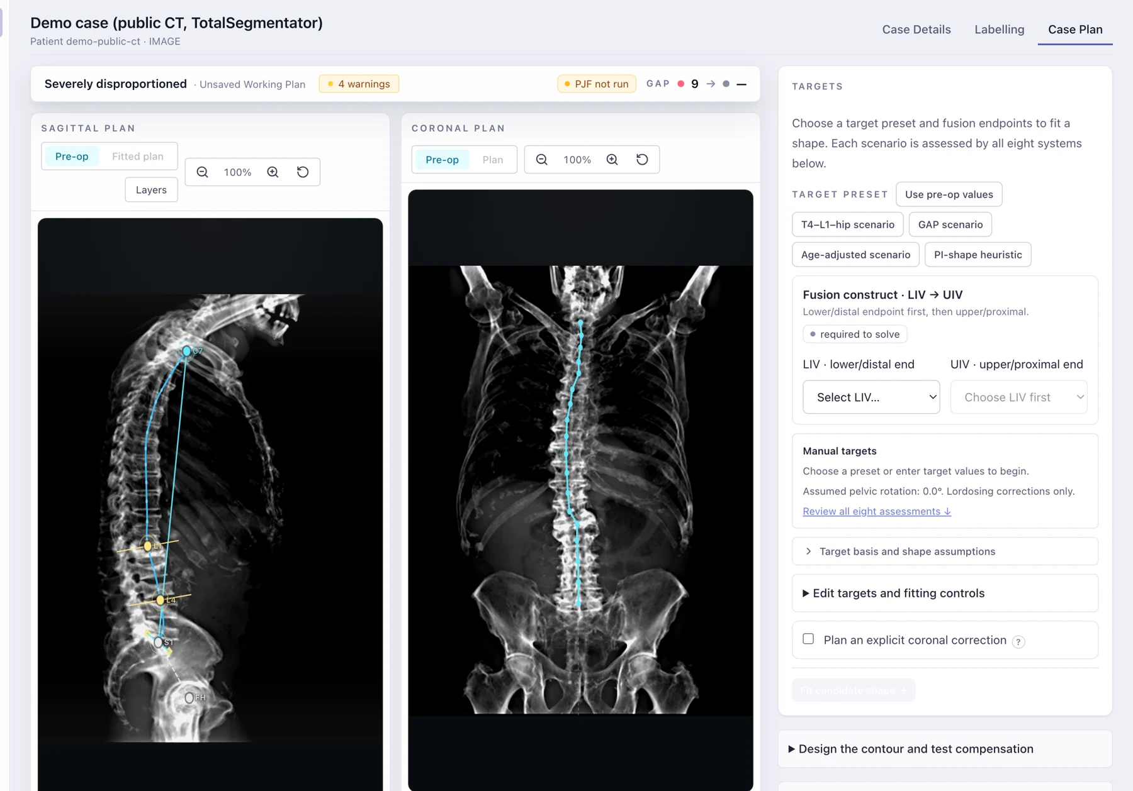
Task: Apply the Age-adjusted scenario preset
Action: tap(855, 255)
